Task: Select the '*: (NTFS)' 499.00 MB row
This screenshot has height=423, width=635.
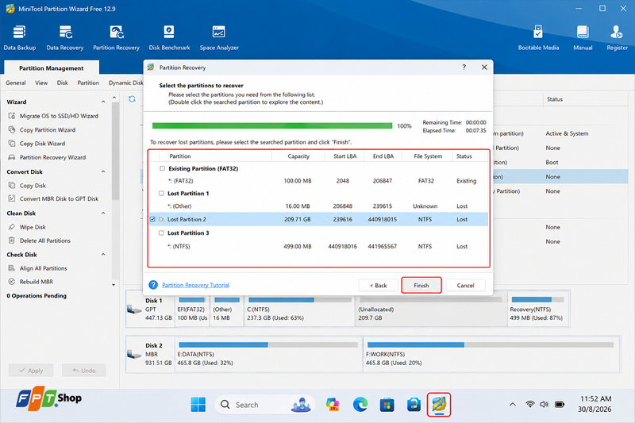Action: tap(319, 246)
